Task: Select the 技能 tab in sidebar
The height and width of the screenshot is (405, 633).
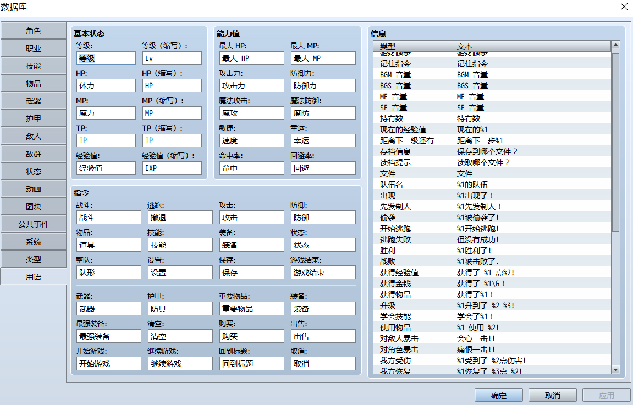Action: 34,66
